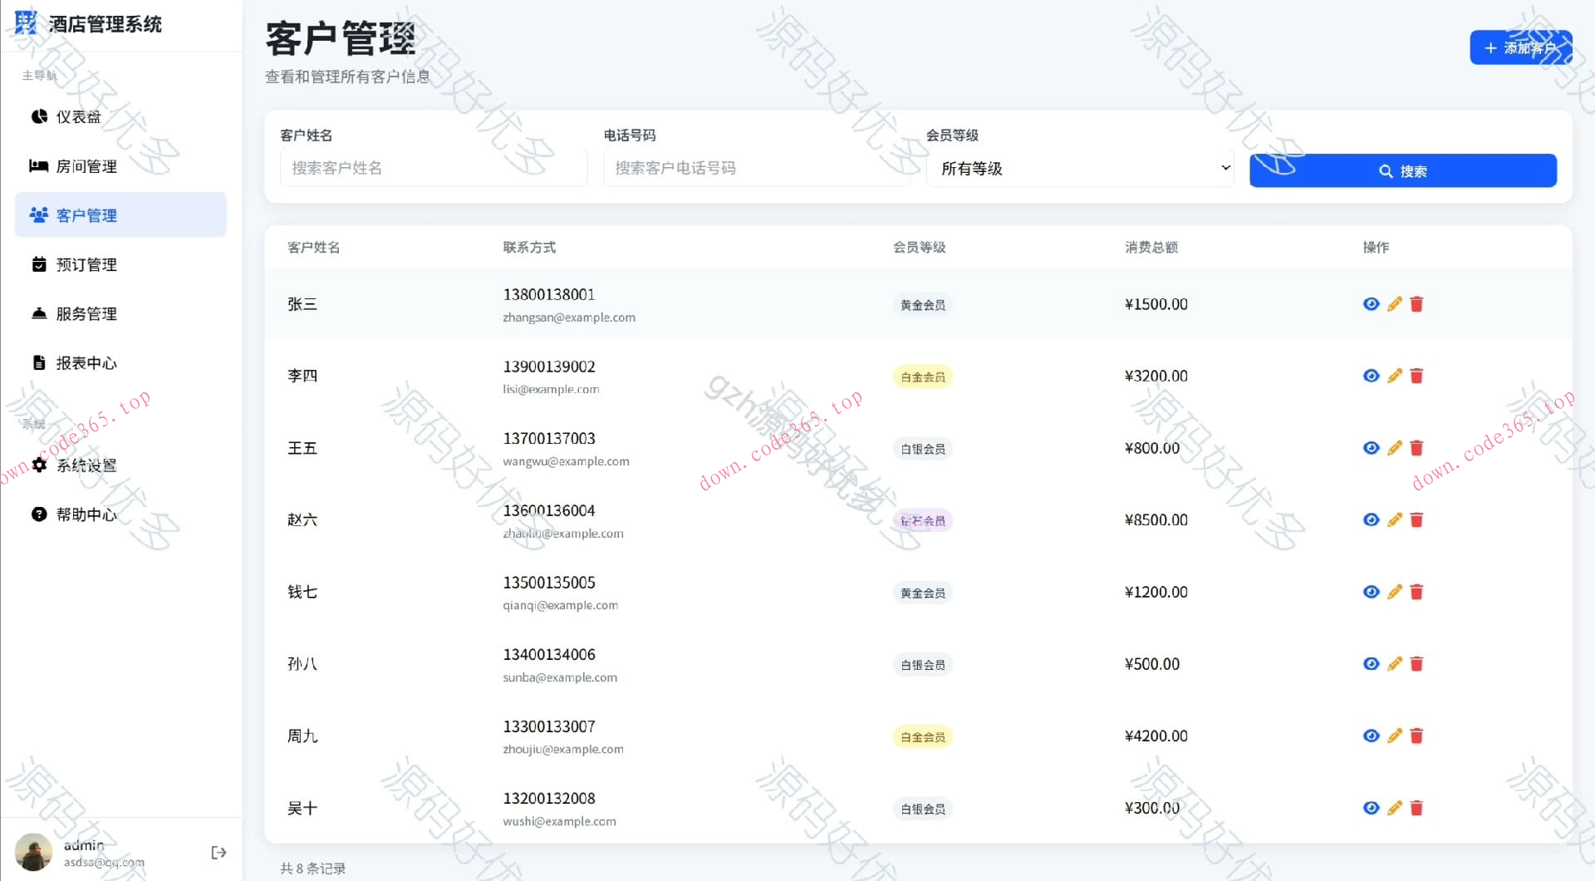Navigate to 预订管理 section

point(120,264)
